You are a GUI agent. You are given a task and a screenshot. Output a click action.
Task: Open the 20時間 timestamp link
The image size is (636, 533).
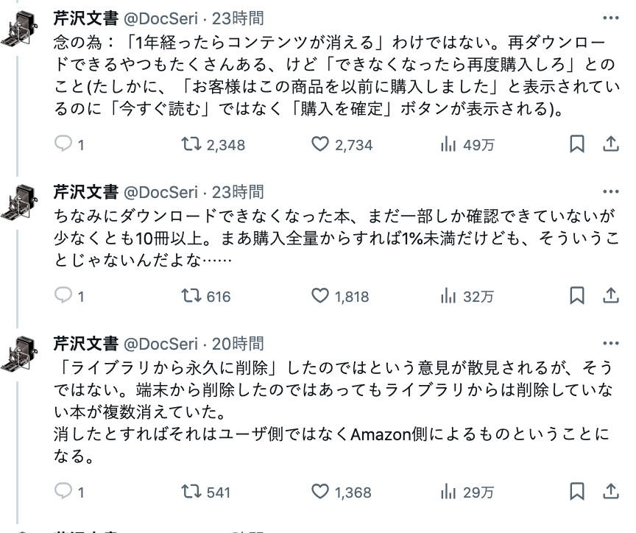[x=238, y=344]
